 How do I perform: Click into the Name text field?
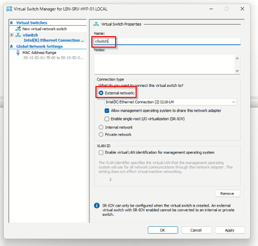(x=167, y=41)
